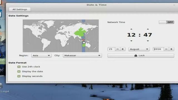This screenshot has height=100, width=178.
Task: Click the red location pin on map
Action: pos(83,40)
